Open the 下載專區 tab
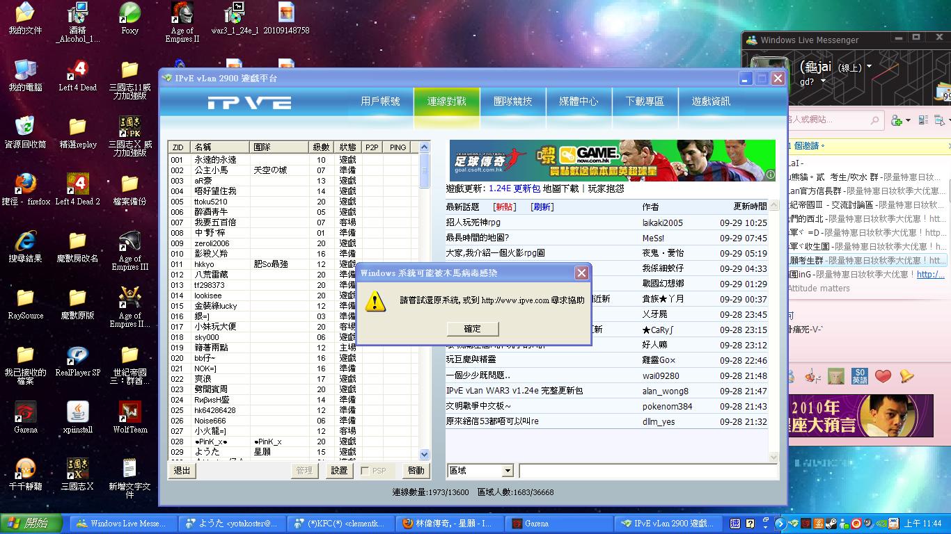 coord(644,102)
